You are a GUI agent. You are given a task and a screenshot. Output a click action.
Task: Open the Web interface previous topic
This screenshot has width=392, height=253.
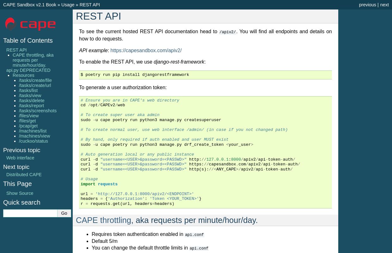click(20, 158)
